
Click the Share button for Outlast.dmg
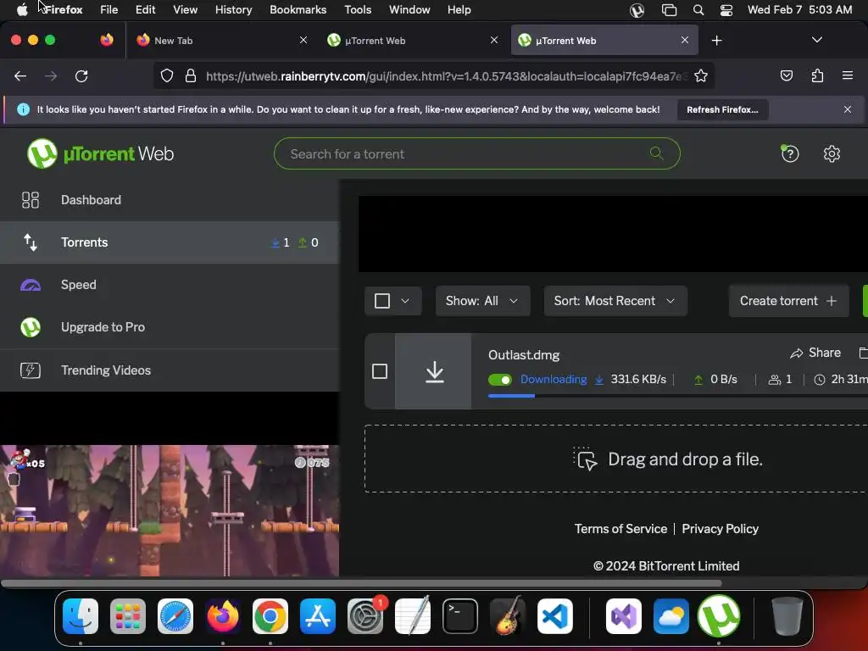coord(815,353)
